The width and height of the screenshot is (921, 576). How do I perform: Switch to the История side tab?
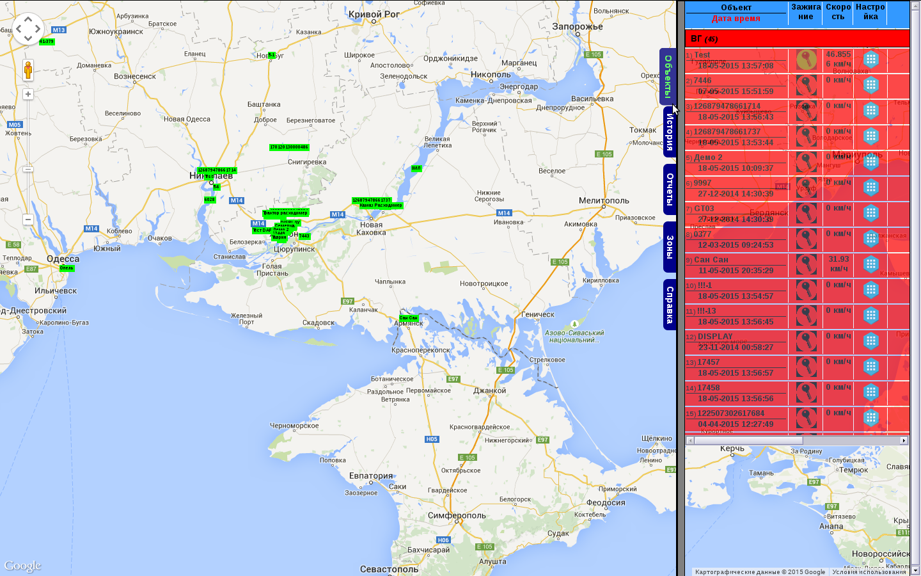[669, 132]
